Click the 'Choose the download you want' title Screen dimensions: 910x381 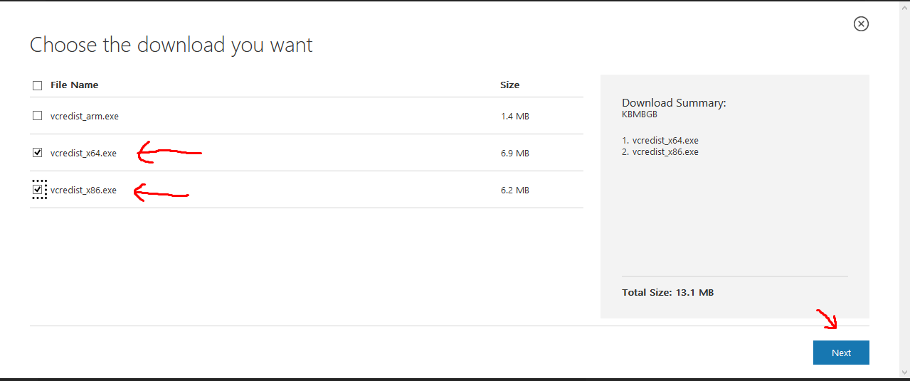[x=171, y=45]
